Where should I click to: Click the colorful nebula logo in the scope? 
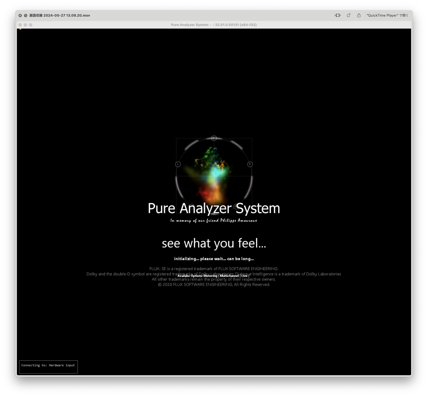[214, 176]
